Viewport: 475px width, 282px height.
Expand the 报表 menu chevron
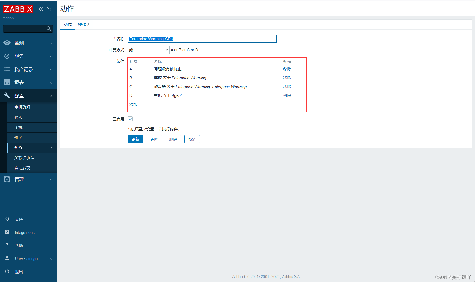pyautogui.click(x=51, y=83)
